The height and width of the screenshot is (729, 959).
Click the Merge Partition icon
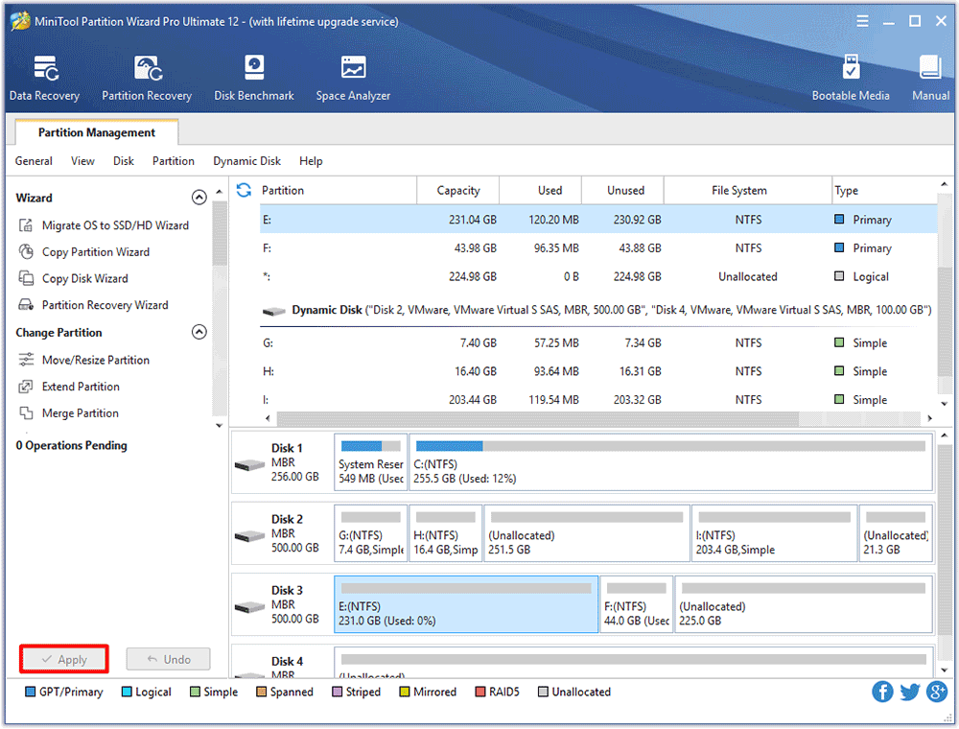pyautogui.click(x=26, y=412)
